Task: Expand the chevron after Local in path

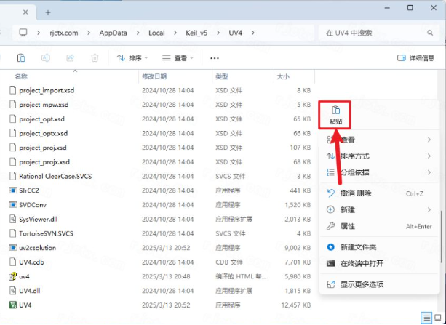Action: click(175, 33)
